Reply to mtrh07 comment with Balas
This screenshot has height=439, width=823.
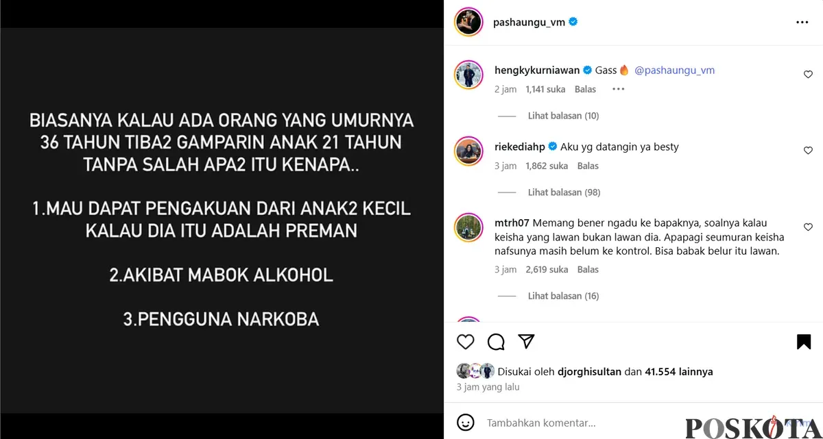point(588,269)
